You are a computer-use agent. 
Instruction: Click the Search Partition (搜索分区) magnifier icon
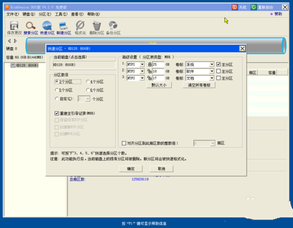coord(30,26)
